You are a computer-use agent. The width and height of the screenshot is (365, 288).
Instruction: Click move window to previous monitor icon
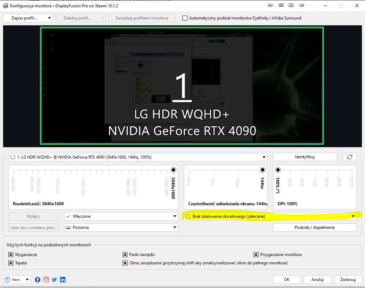tap(271, 6)
